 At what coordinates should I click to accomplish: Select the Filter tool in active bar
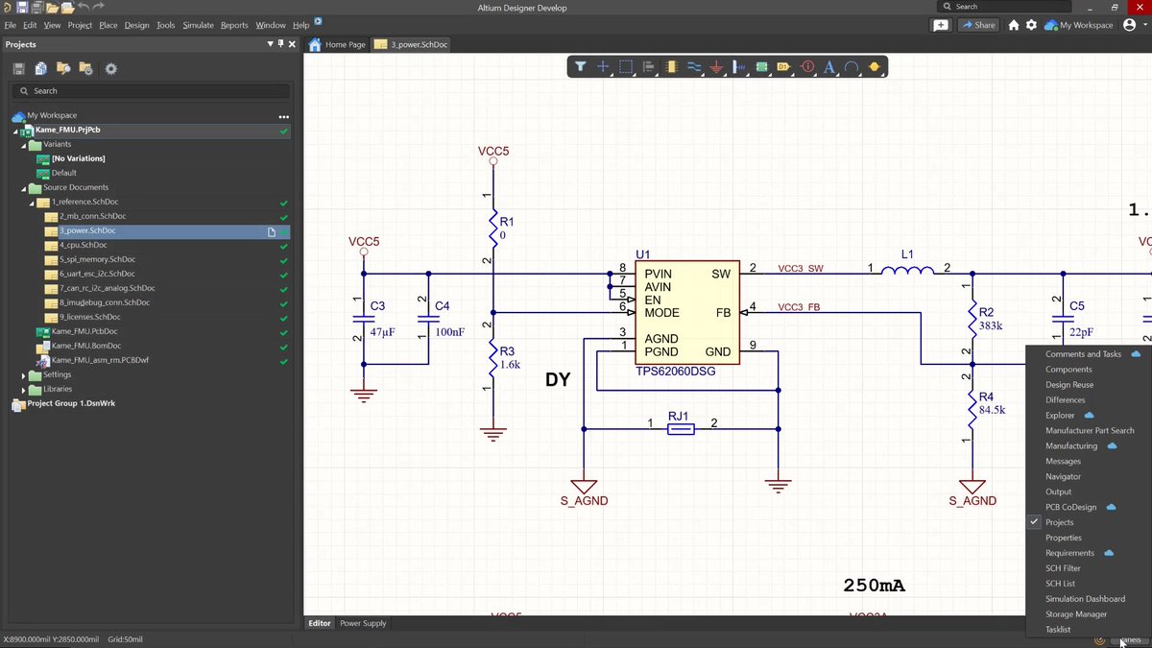click(581, 67)
